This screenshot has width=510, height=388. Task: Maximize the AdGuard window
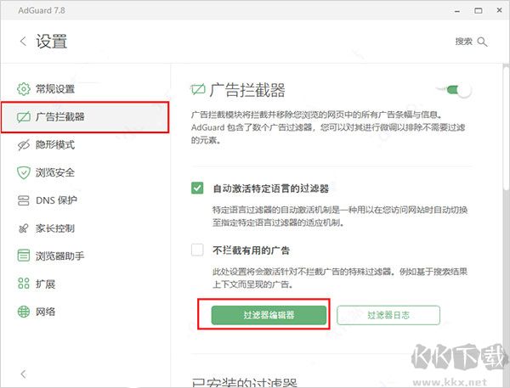click(478, 11)
